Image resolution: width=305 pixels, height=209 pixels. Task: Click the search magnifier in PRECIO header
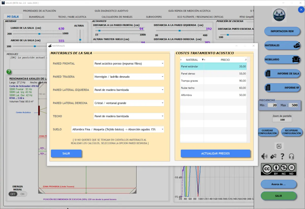246,60
